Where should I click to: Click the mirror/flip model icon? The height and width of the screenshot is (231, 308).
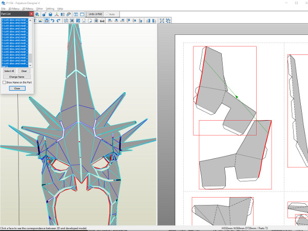63,14
